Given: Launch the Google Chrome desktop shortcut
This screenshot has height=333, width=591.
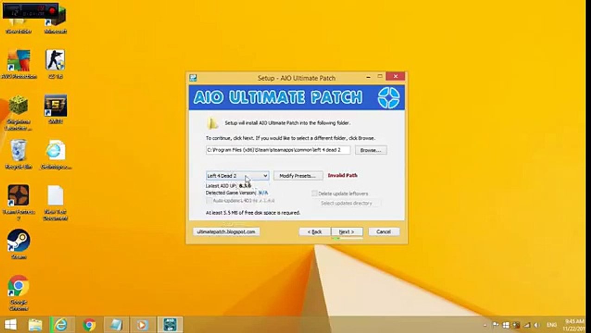Looking at the screenshot, I should 19,293.
